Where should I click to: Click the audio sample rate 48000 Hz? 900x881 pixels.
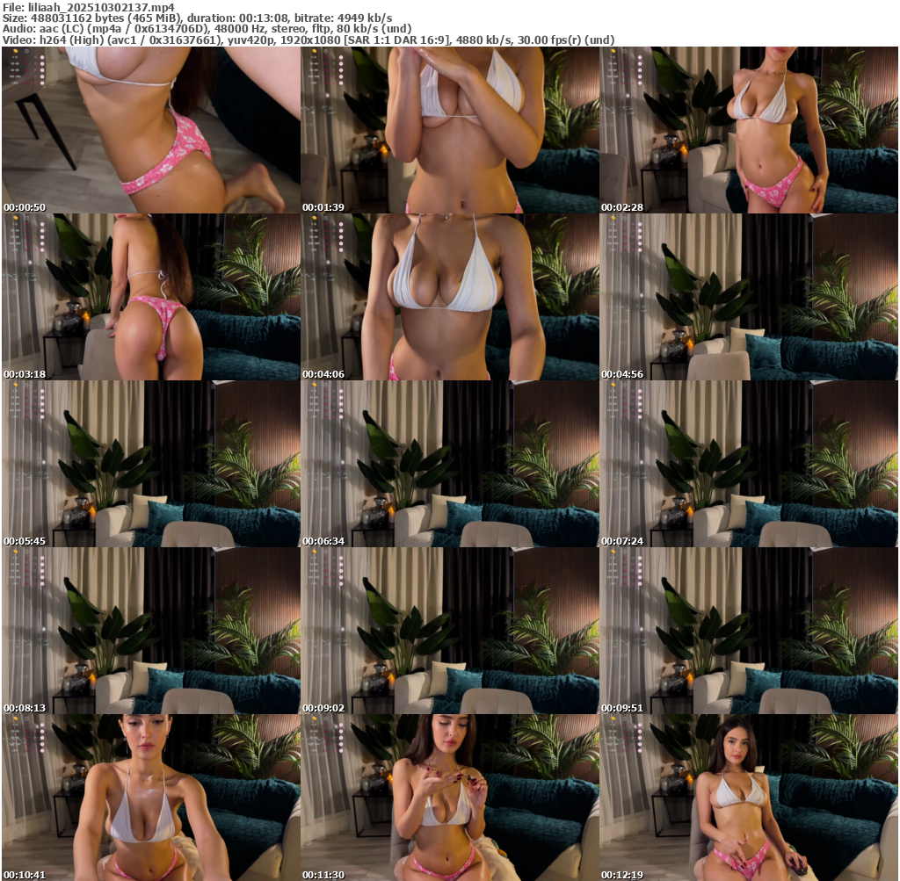(x=240, y=29)
